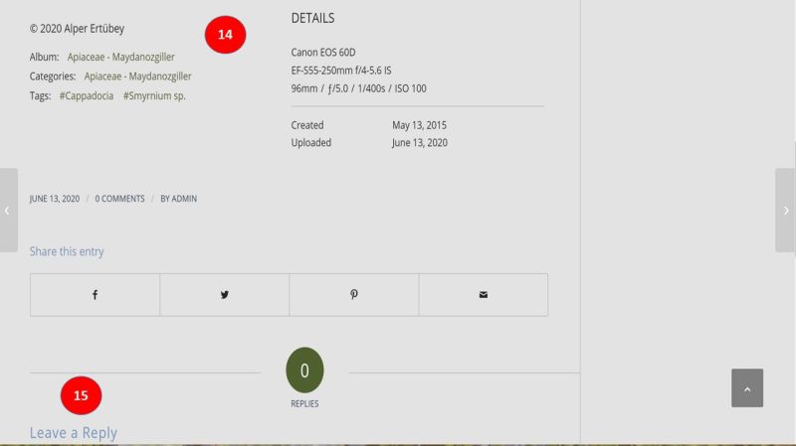Share this entry on Facebook
The height and width of the screenshot is (446, 796).
(95, 295)
